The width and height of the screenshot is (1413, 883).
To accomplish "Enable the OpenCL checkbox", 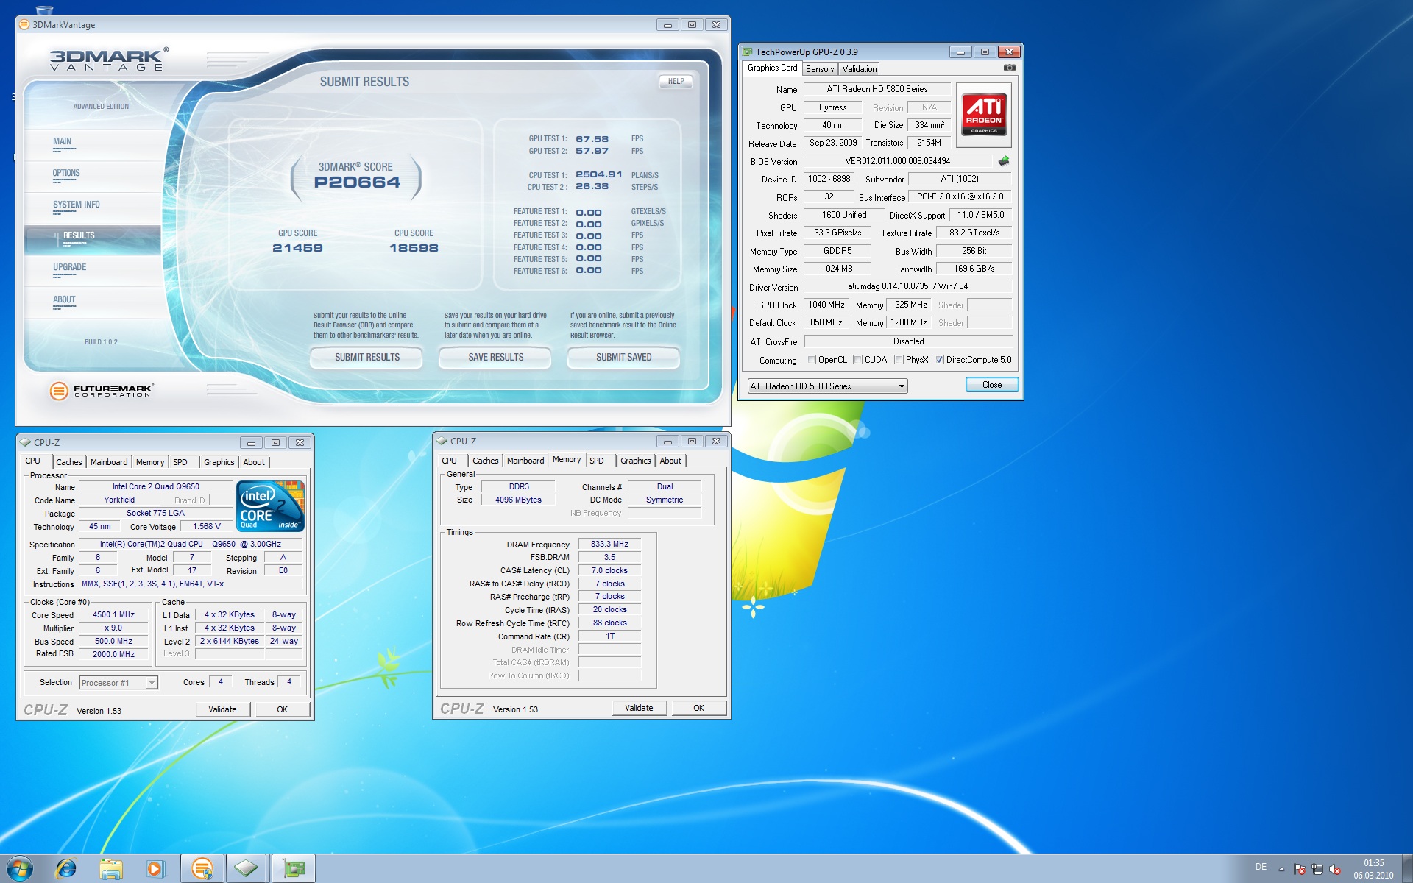I will pos(811,360).
